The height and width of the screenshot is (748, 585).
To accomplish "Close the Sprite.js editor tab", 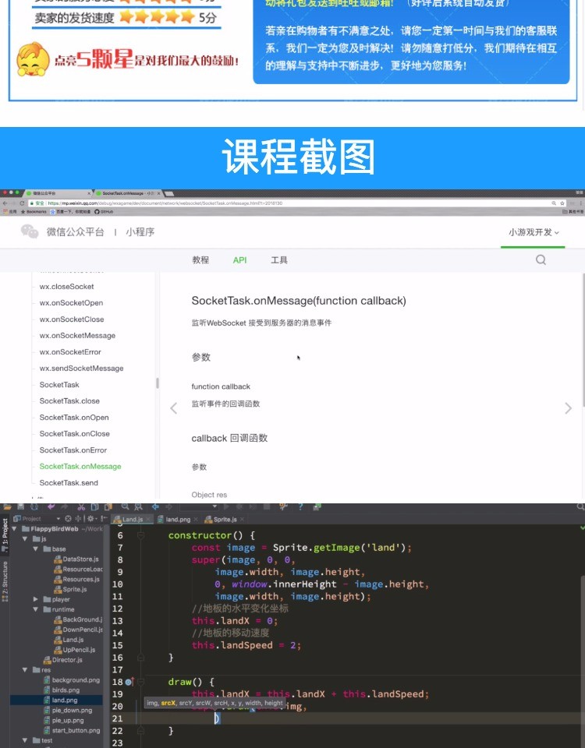I will tap(242, 519).
